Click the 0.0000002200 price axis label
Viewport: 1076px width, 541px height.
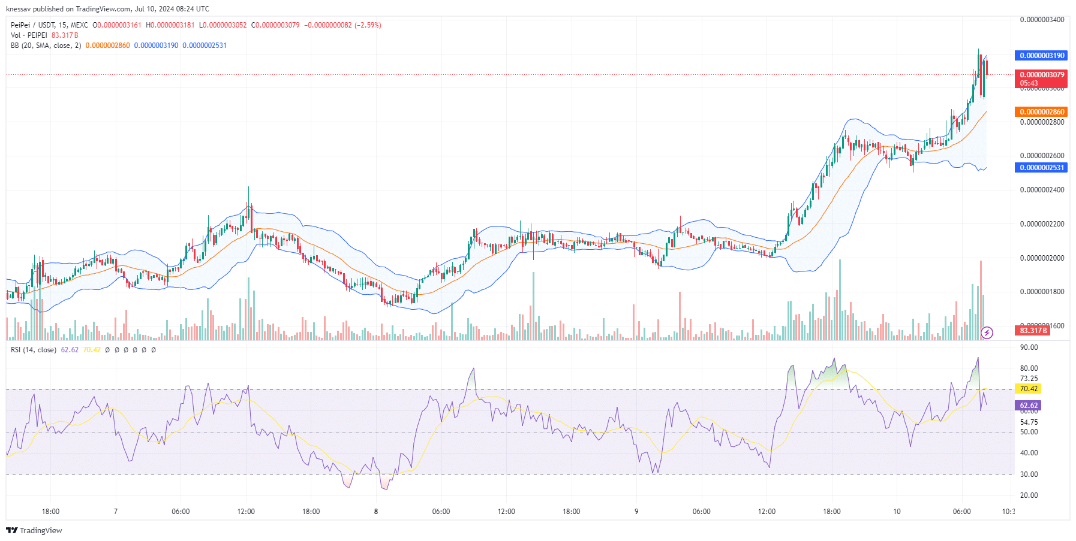pos(1042,224)
